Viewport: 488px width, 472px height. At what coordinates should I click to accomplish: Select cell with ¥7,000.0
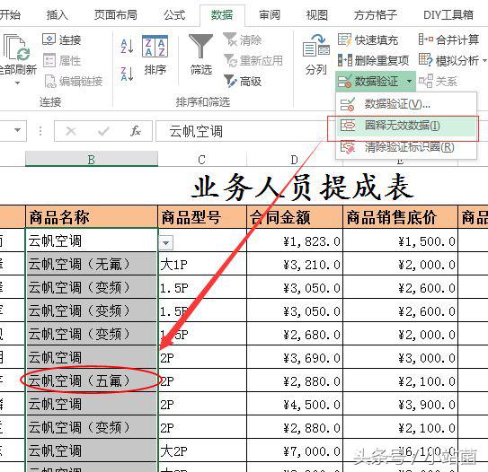[295, 450]
